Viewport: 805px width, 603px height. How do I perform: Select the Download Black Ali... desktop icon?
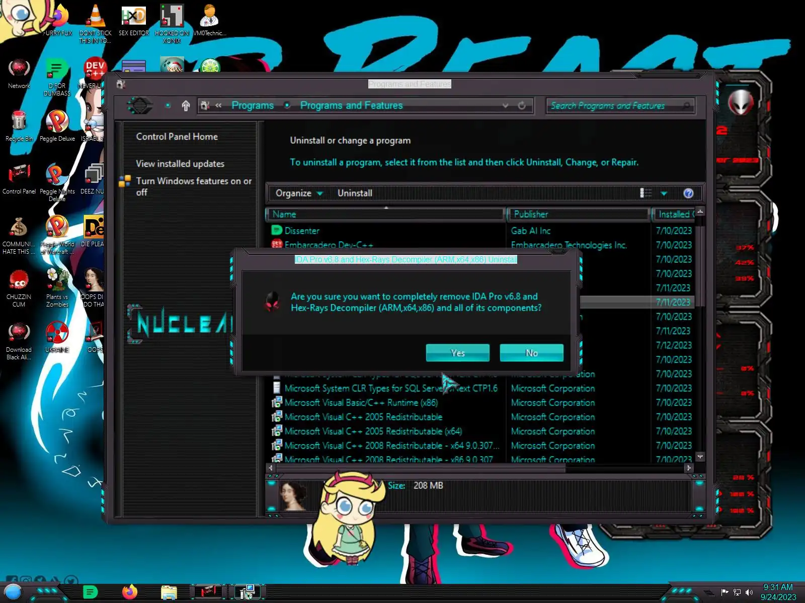pyautogui.click(x=19, y=341)
